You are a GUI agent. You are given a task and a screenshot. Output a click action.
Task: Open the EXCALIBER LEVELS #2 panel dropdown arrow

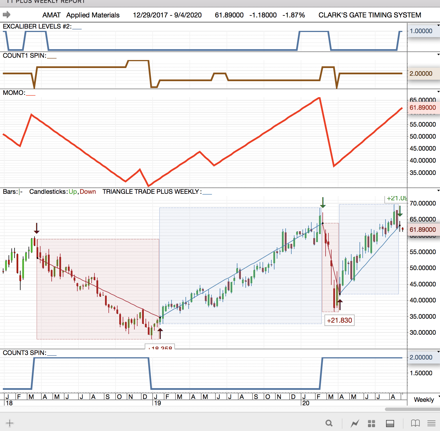tap(438, 25)
